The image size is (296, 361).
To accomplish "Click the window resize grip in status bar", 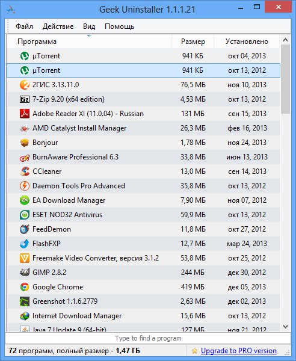I will pos(287,352).
